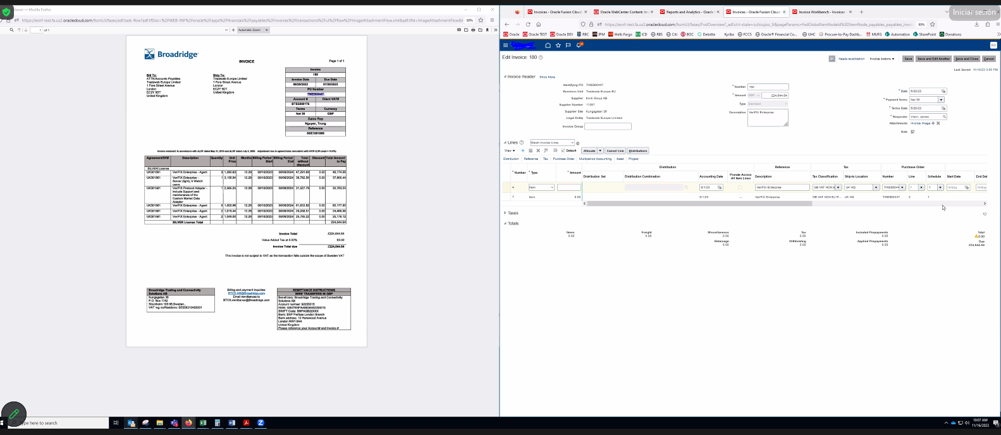This screenshot has height=435, width=1001.
Task: Open the Oracle navigator hamburger menu
Action: tap(505, 46)
